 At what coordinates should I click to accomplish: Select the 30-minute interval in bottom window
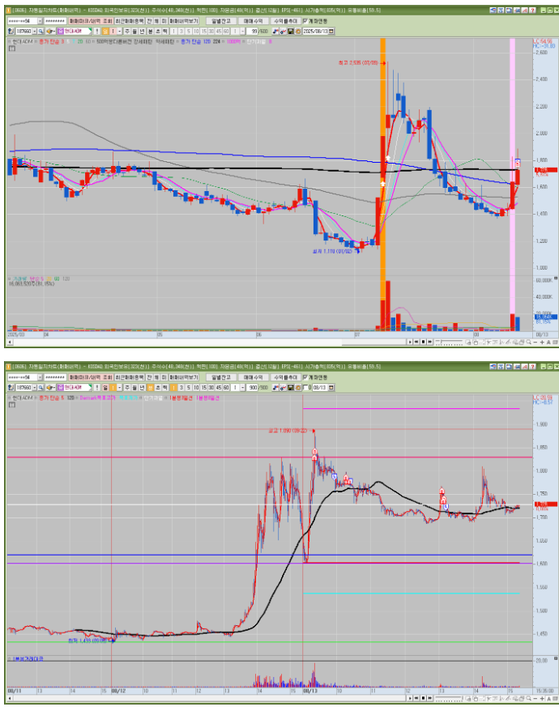click(x=211, y=388)
